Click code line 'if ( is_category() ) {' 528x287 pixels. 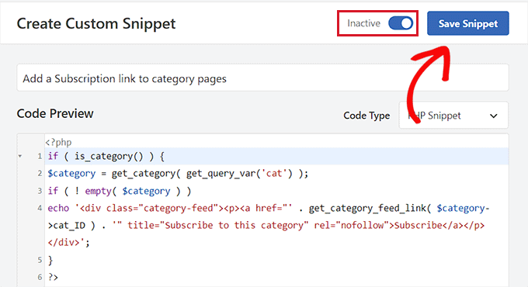point(106,156)
